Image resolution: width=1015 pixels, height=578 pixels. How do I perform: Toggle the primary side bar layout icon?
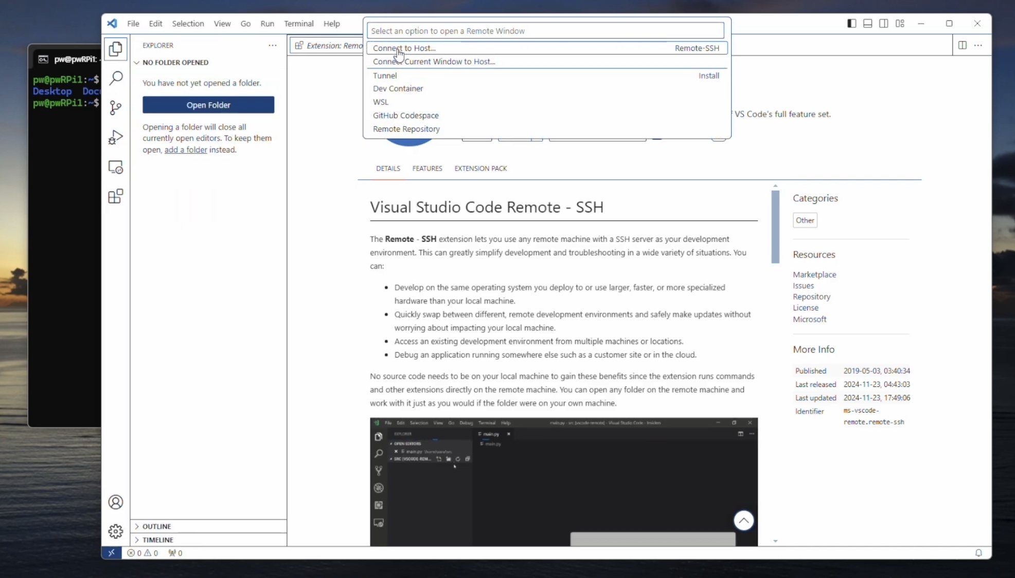(x=851, y=23)
